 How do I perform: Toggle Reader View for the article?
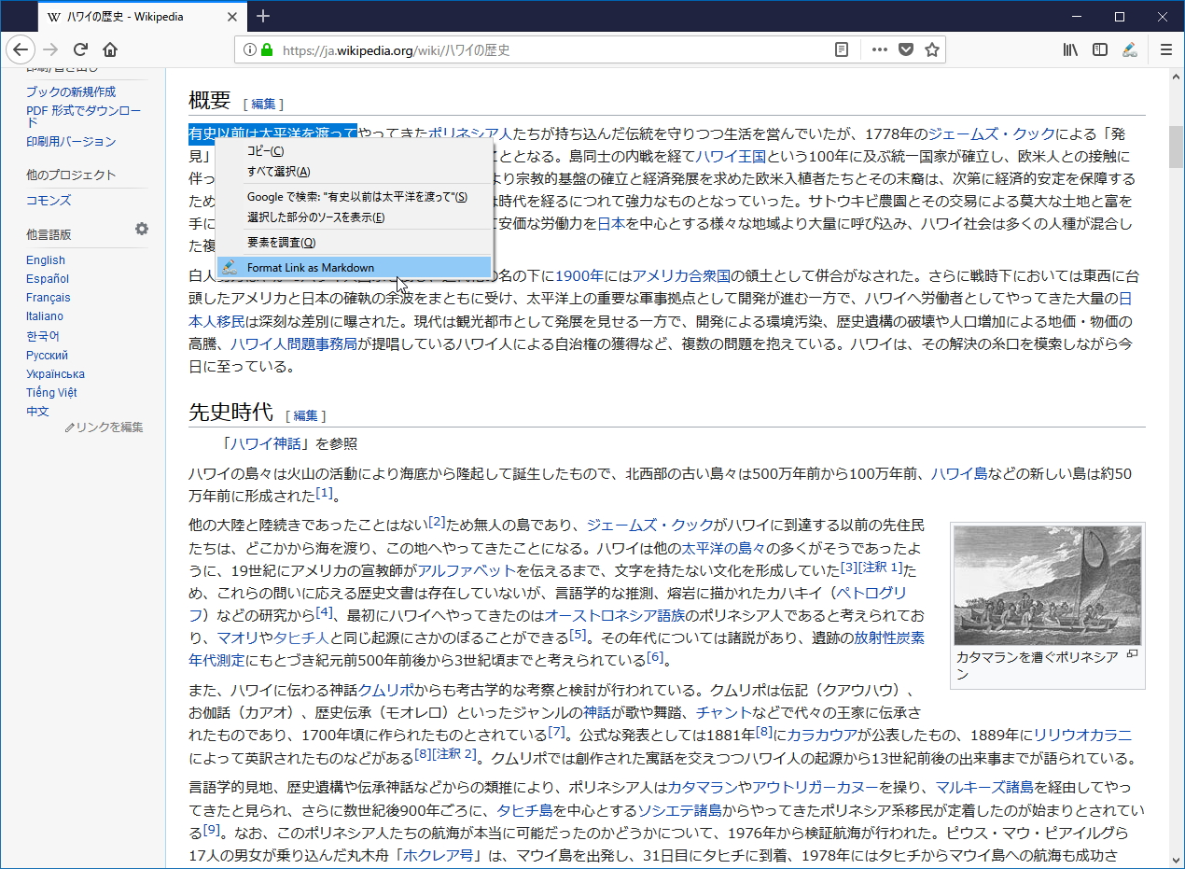[x=841, y=49]
